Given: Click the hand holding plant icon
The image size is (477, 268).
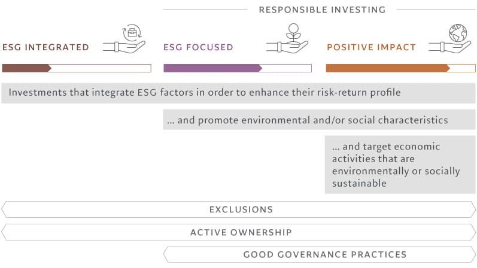Looking at the screenshot, I should click(290, 39).
